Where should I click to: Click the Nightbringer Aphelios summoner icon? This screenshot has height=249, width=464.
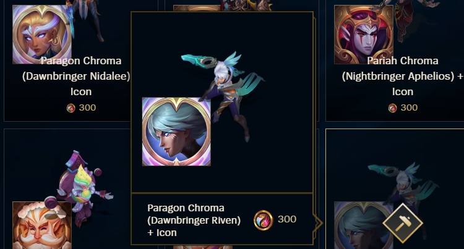[364, 35]
